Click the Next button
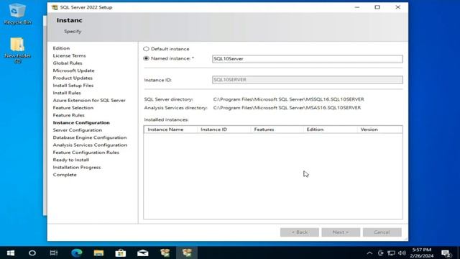The width and height of the screenshot is (460, 259). point(341,232)
